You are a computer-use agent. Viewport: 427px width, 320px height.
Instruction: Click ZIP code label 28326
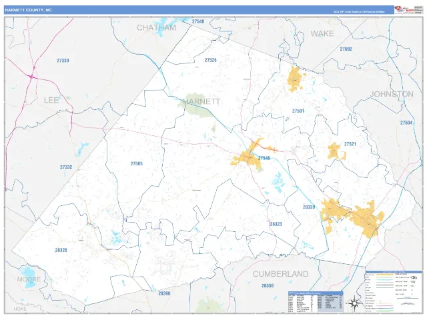point(61,250)
